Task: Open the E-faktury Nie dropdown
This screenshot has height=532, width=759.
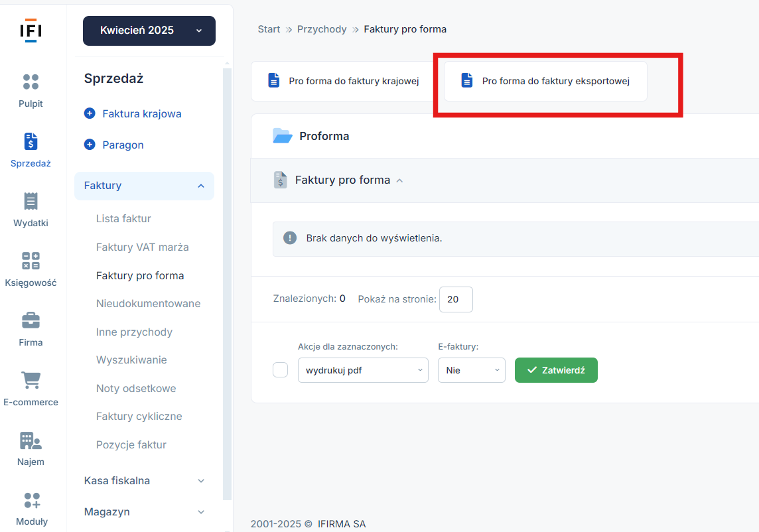Action: coord(472,370)
